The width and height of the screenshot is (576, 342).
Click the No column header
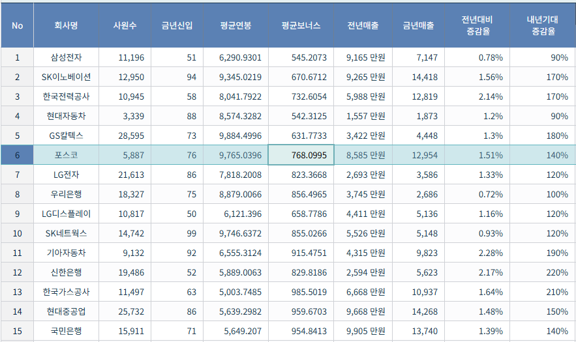click(x=17, y=25)
